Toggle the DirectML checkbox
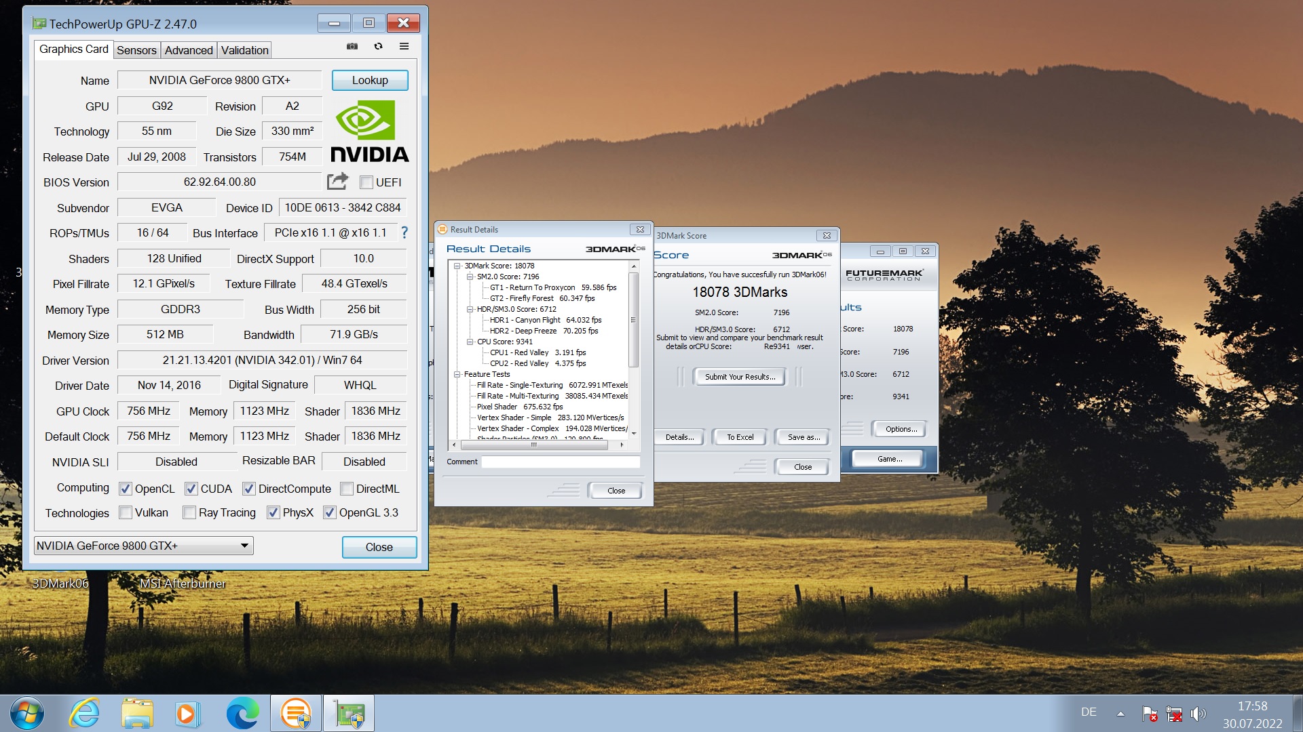This screenshot has width=1303, height=732. (x=347, y=489)
